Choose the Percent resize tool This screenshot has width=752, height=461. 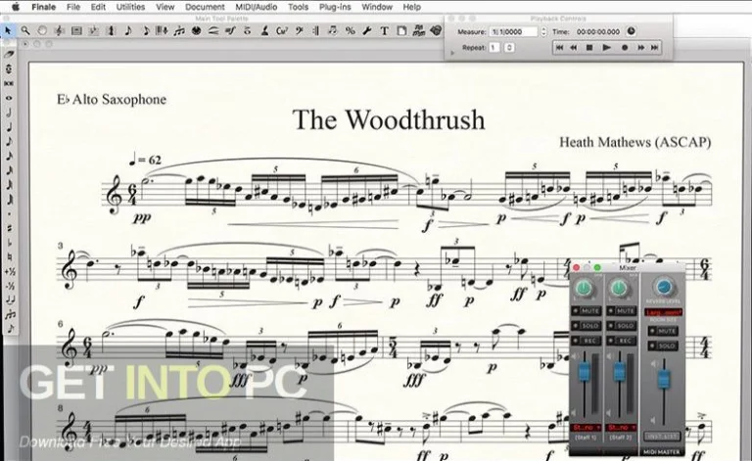(x=351, y=31)
